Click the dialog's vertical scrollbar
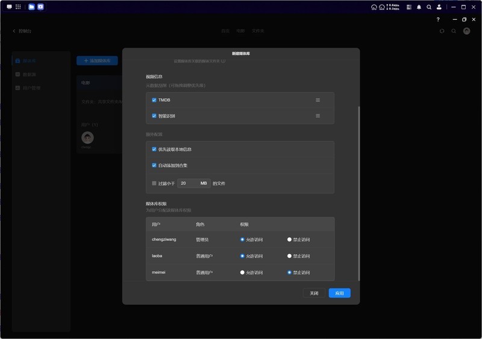Image resolution: width=482 pixels, height=339 pixels. coord(358,193)
